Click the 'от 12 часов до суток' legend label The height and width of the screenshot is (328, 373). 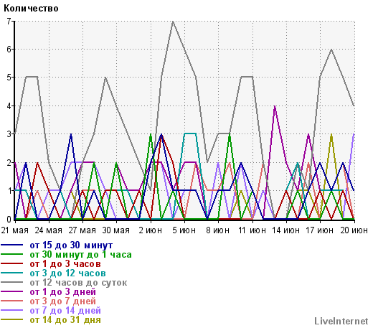(78, 283)
